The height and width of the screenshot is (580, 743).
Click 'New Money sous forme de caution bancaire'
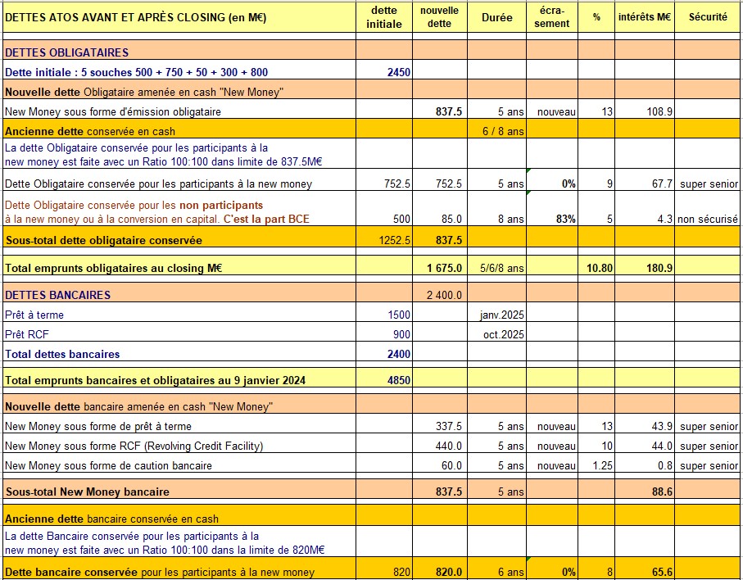pos(108,466)
